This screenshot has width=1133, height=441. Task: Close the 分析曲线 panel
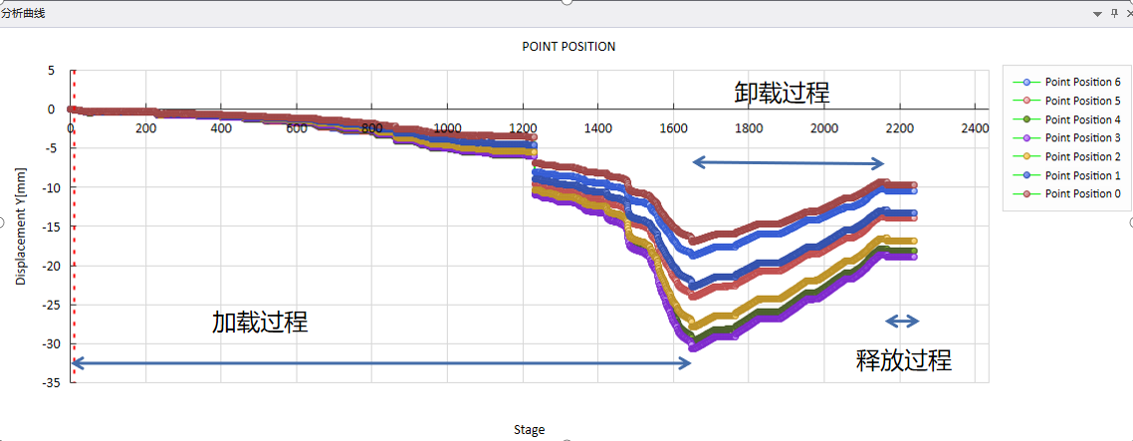pos(1128,13)
